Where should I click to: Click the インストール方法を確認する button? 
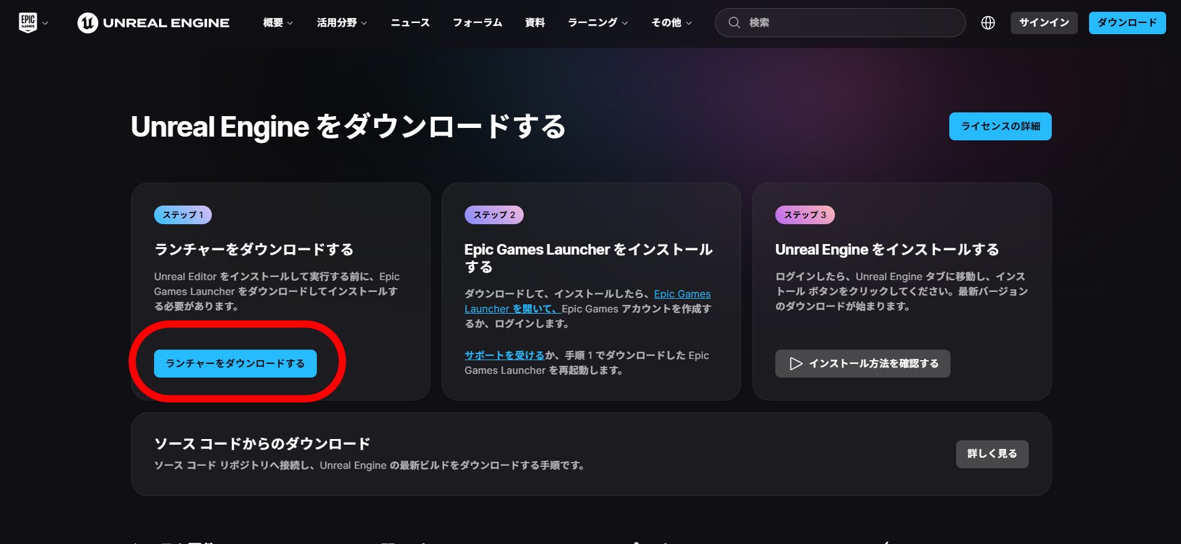(862, 363)
